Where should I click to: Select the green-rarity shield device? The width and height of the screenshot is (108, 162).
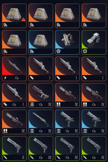click(94, 42)
